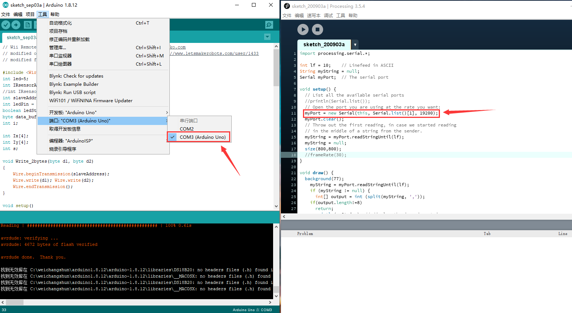Click 取得开发板信息 menu entry
Viewport: 572px width, 313px height.
[x=103, y=129]
